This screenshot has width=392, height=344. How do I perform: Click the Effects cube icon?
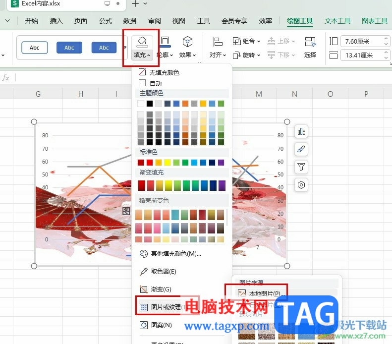[x=187, y=42]
